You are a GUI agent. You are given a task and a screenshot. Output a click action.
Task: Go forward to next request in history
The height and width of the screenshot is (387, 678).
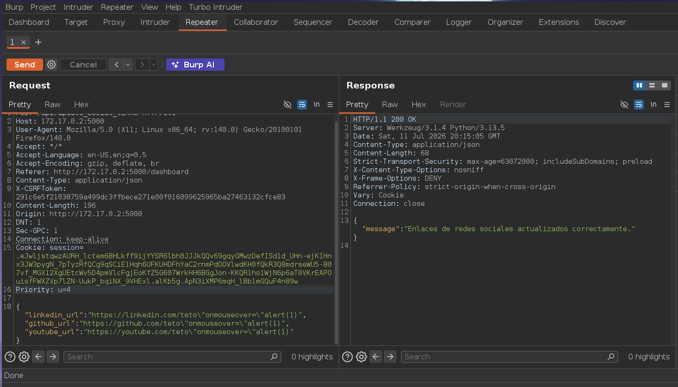click(x=142, y=65)
